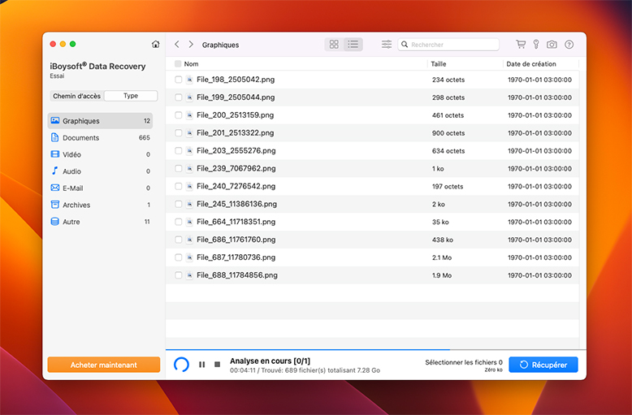Click the file icon of File_688_11784856.png
Screen dimensions: 632x415
189,275
